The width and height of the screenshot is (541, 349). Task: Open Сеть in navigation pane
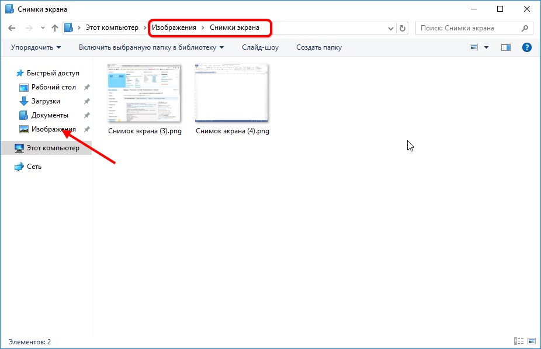[x=34, y=167]
